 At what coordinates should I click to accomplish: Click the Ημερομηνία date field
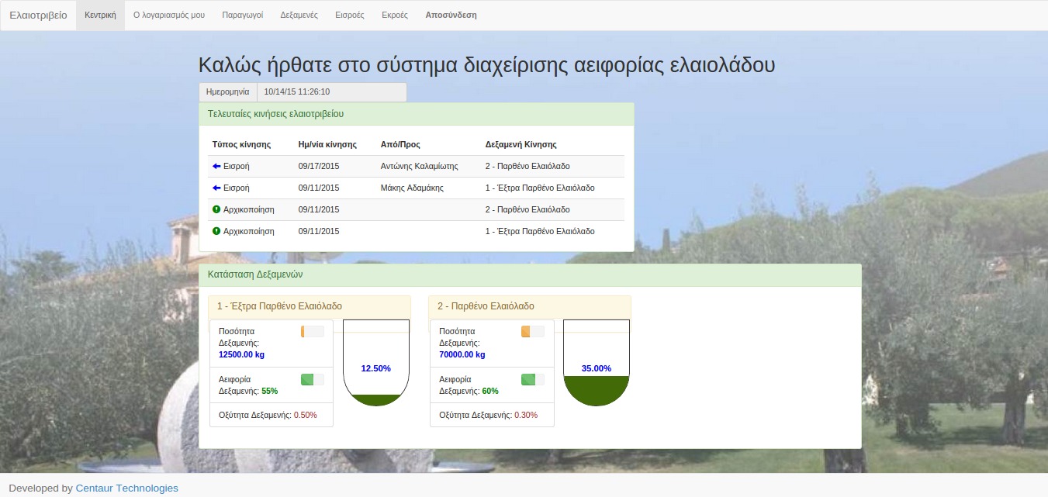point(331,91)
